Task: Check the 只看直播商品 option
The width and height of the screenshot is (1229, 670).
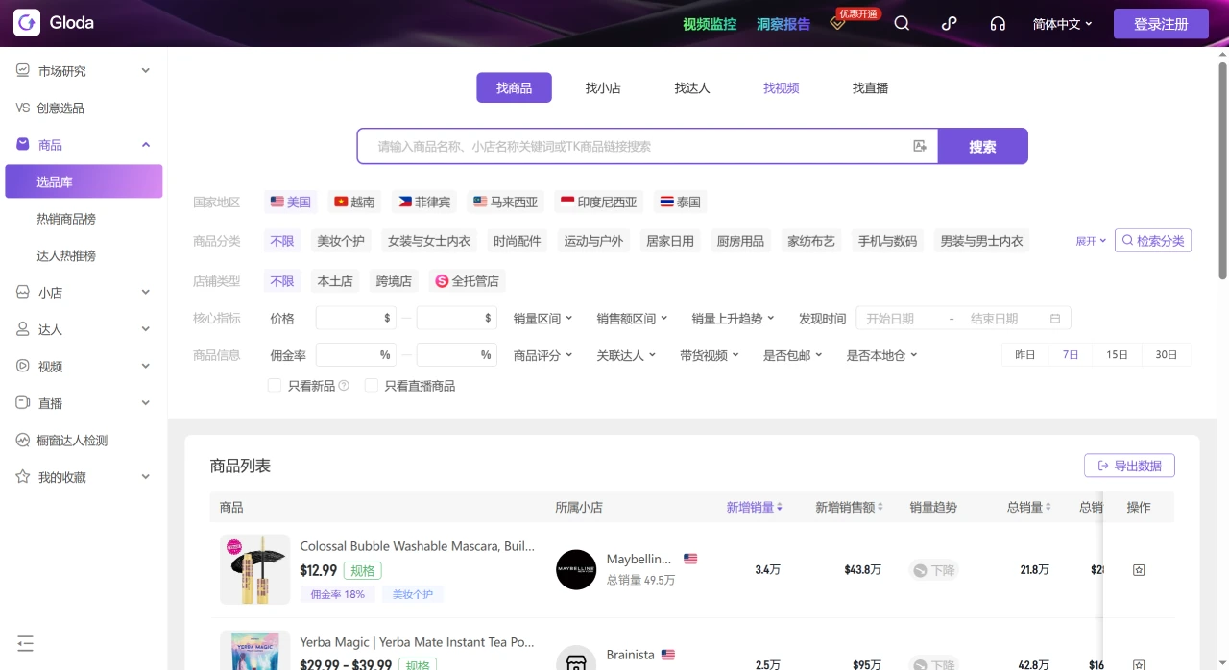Action: coord(372,385)
